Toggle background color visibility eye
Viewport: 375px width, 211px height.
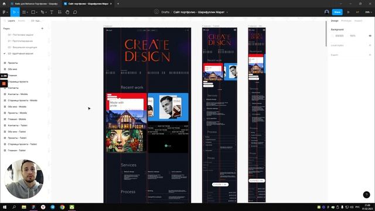370,36
